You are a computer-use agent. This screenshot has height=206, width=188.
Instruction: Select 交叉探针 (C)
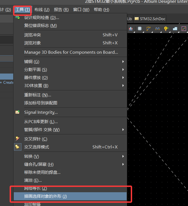[70, 139]
